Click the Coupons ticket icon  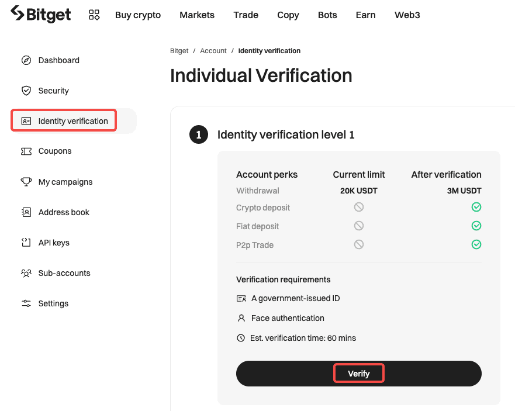click(x=26, y=151)
